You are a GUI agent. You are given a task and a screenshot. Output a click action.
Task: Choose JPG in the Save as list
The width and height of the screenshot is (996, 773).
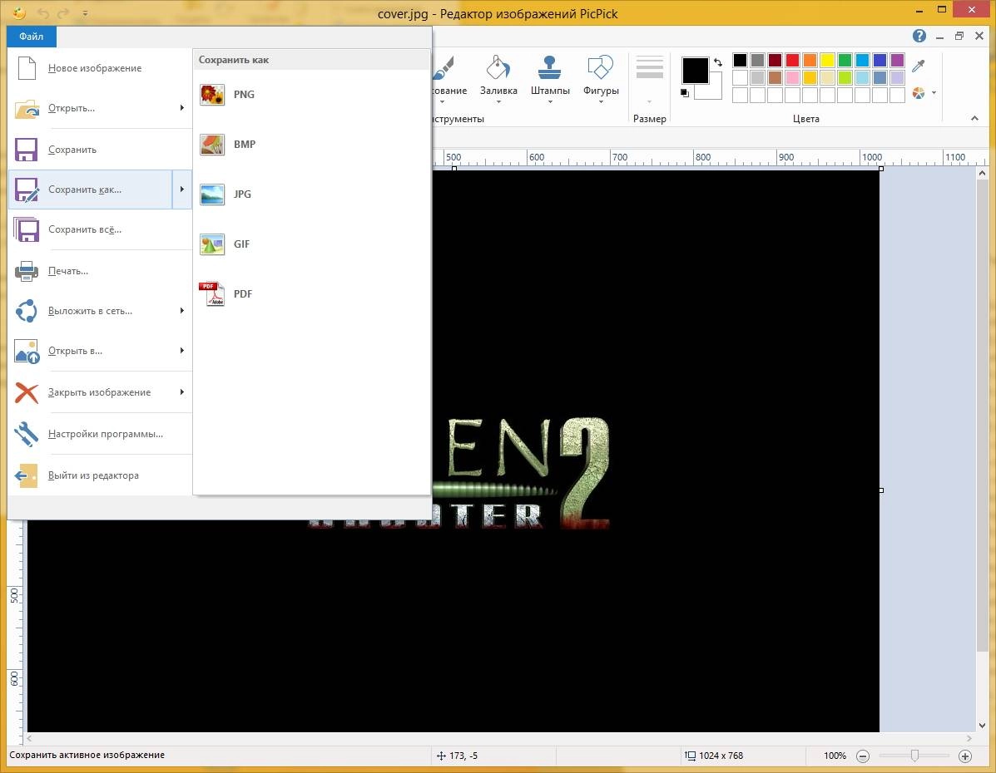point(312,194)
